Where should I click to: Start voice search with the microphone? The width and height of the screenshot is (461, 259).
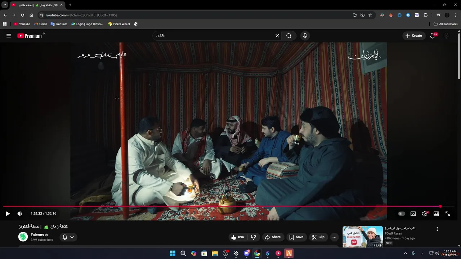[305, 36]
